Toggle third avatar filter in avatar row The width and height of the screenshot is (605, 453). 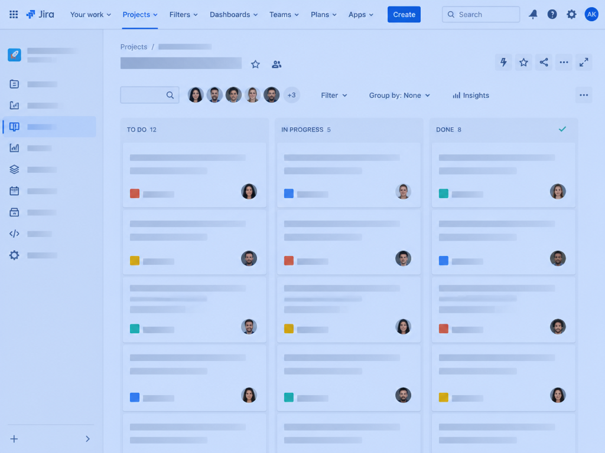[x=233, y=95]
